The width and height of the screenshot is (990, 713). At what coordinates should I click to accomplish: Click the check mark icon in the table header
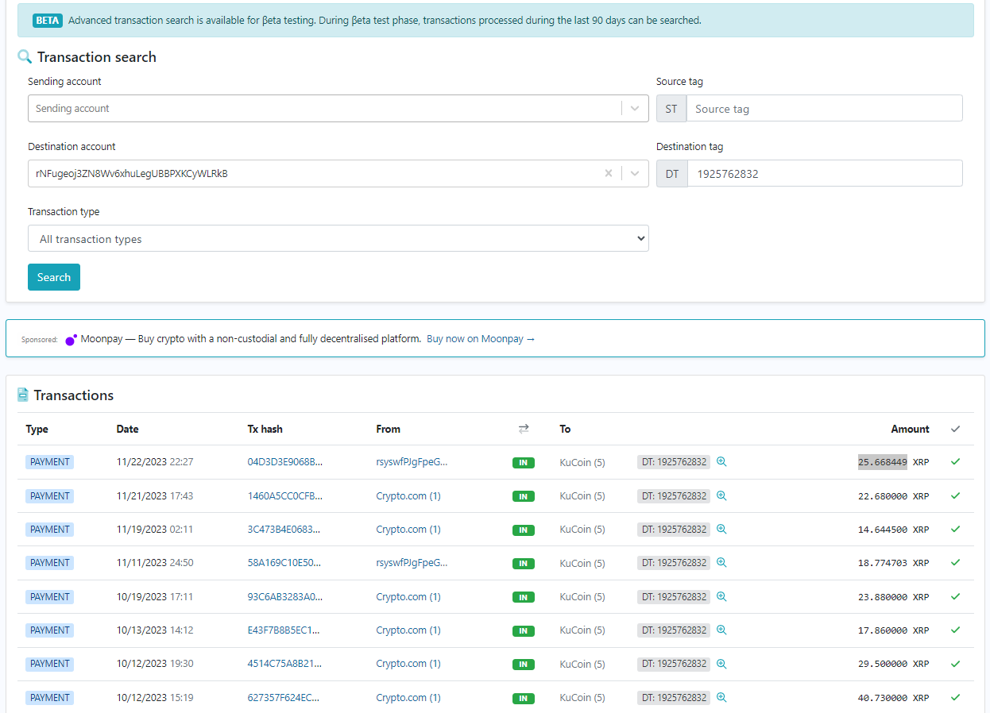pos(955,429)
